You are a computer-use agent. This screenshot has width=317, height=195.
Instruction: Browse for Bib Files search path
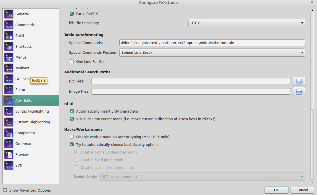[299, 81]
